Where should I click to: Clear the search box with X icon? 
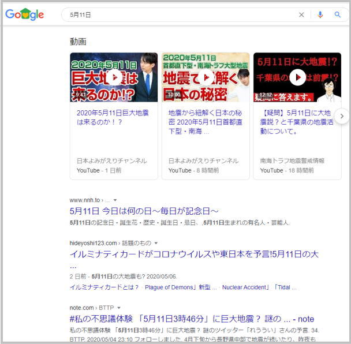coord(301,15)
